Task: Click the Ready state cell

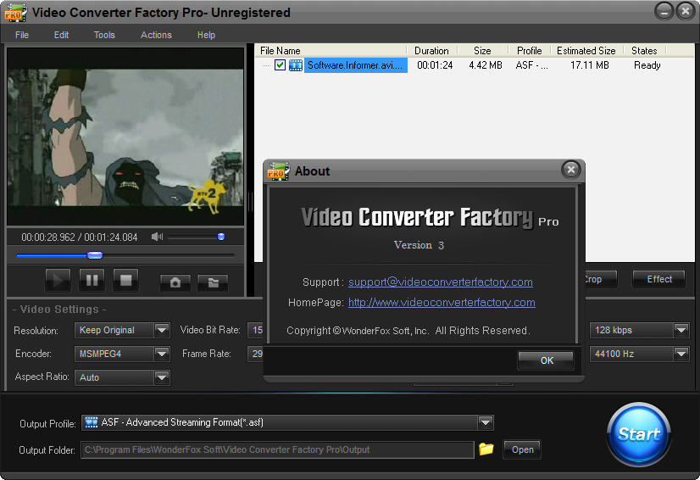Action: 647,65
